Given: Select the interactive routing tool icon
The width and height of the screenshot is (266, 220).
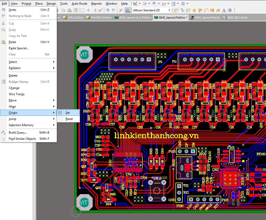Looking at the screenshot, I should point(177,10).
